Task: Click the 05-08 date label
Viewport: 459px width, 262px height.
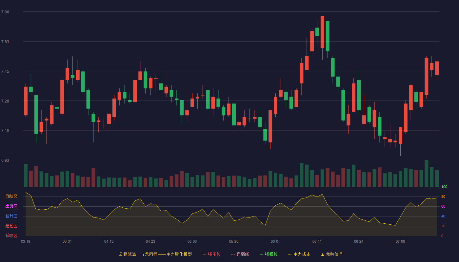Action: 192,241
